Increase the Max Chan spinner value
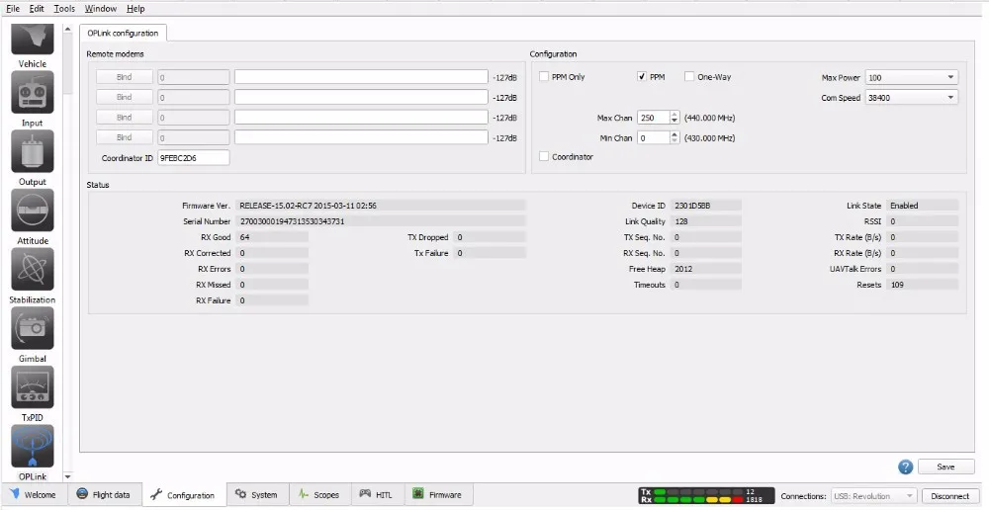Screen dimensions: 989x510 pos(674,115)
